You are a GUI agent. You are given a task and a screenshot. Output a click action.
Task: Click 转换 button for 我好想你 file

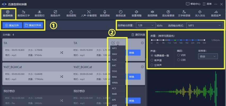133,101
